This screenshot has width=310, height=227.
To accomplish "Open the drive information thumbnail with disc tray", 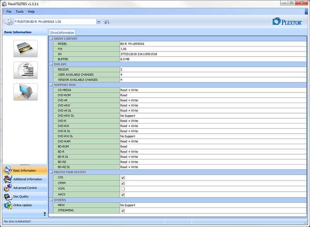I will point(26,48).
